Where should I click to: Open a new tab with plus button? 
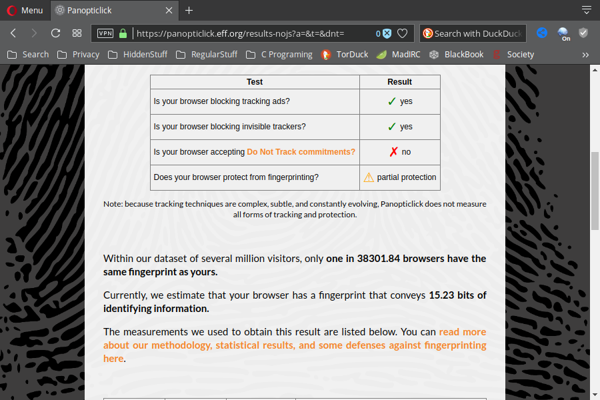pos(189,11)
